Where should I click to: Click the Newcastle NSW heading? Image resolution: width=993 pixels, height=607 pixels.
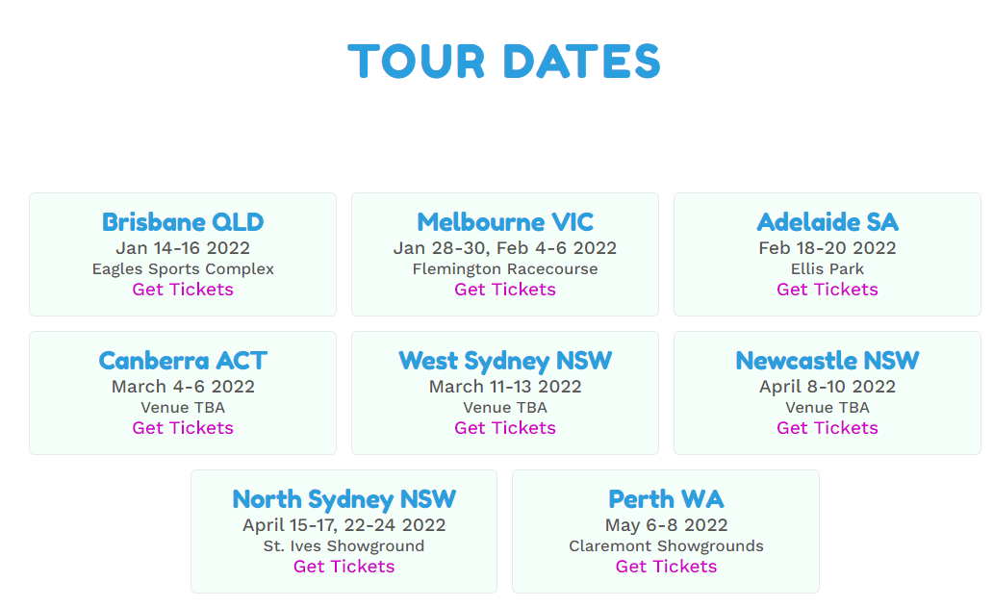[827, 361]
